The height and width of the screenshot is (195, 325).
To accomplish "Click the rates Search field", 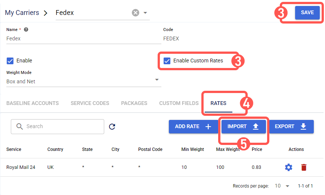I will click(58, 126).
